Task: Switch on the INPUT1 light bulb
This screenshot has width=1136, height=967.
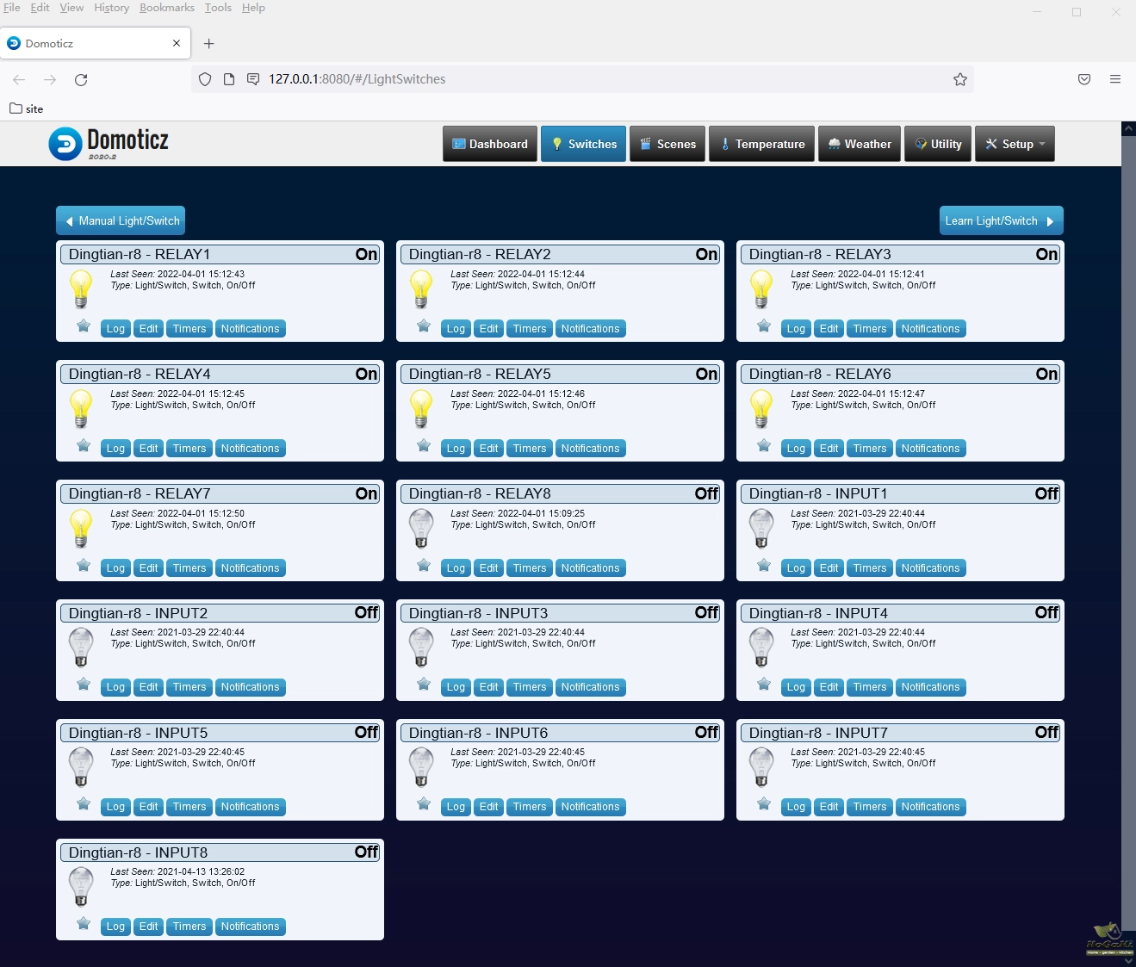Action: coord(761,528)
